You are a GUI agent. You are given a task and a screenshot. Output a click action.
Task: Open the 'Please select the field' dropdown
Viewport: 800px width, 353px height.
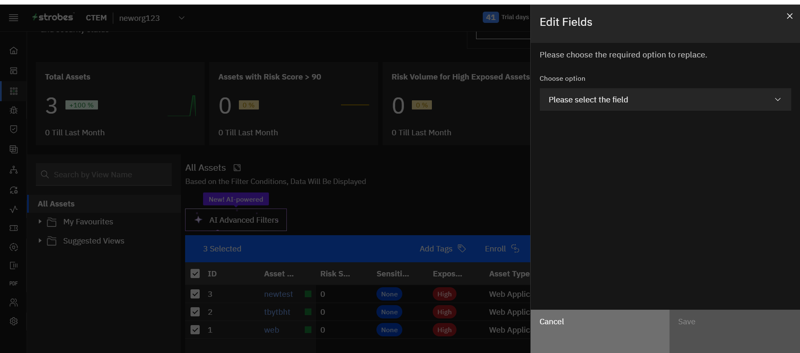665,99
